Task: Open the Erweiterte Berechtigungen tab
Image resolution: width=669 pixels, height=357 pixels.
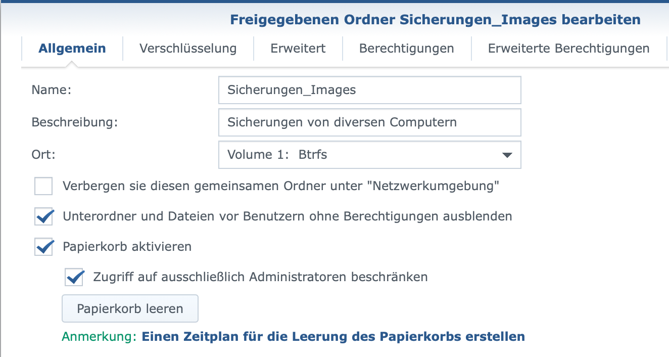Action: [x=568, y=49]
